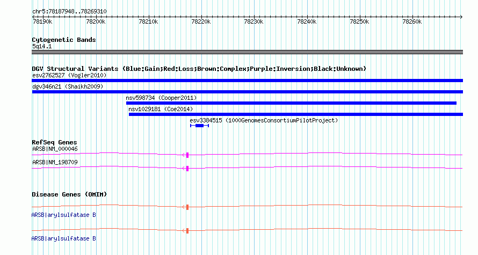Click the 78240k ruler mark

coord(307,21)
